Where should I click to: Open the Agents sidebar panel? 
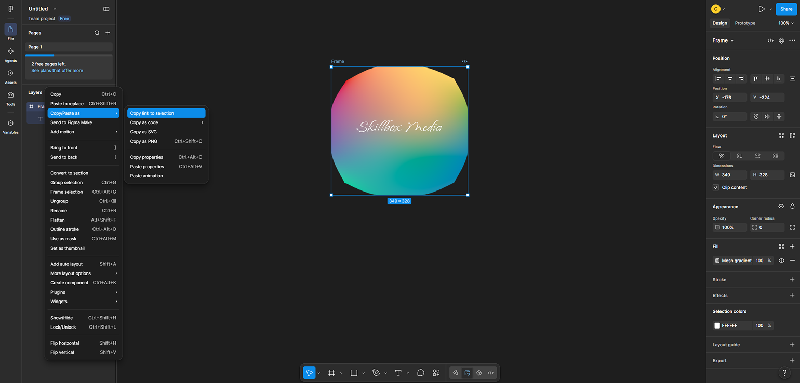click(x=10, y=54)
